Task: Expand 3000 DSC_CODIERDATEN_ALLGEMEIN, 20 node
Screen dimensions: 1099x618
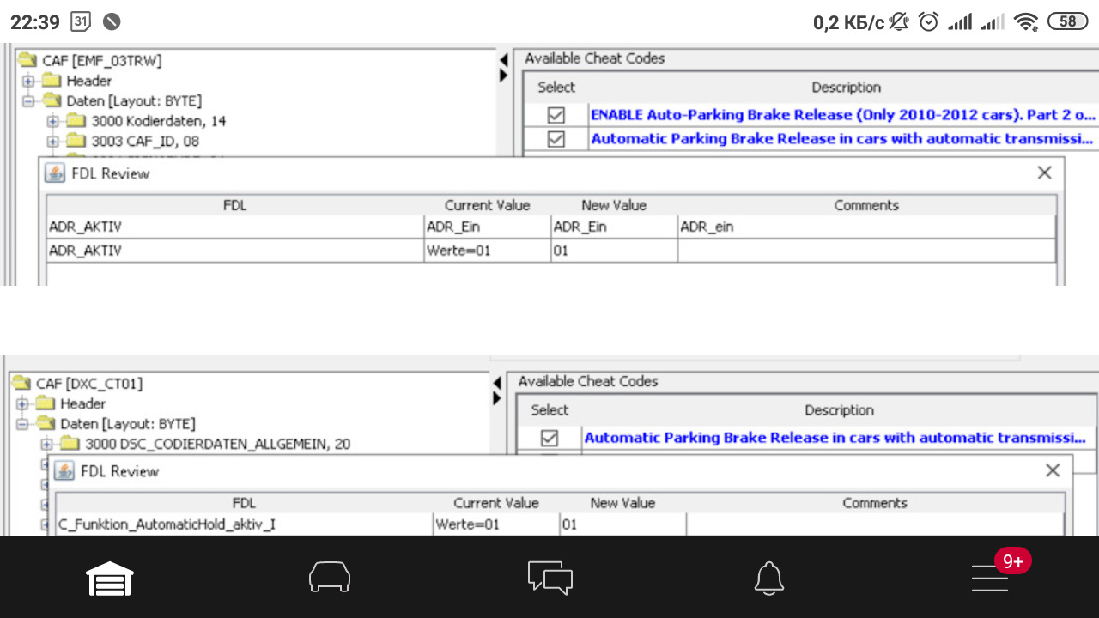Action: [46, 444]
